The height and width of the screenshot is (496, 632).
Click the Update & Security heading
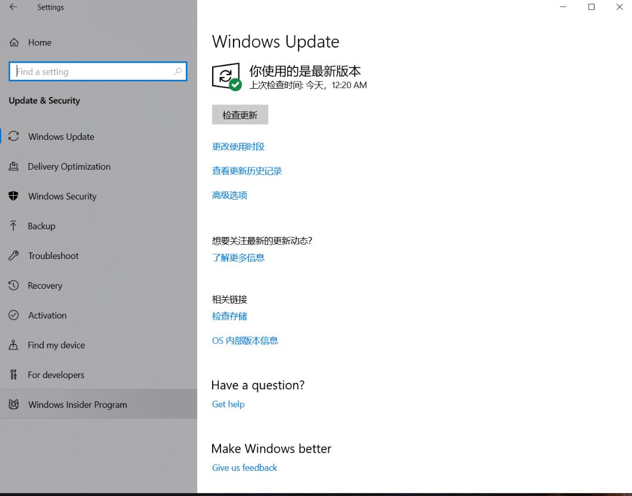pos(44,100)
